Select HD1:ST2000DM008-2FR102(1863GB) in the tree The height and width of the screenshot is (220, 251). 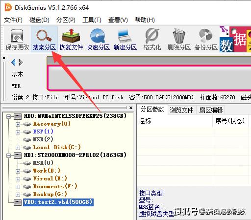[75, 155]
